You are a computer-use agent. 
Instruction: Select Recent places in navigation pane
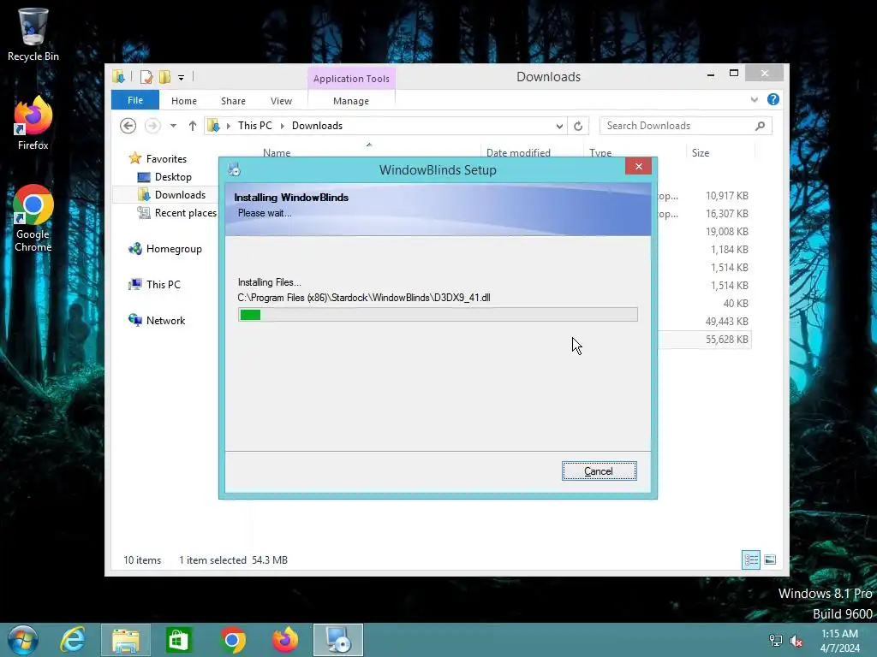coord(185,213)
